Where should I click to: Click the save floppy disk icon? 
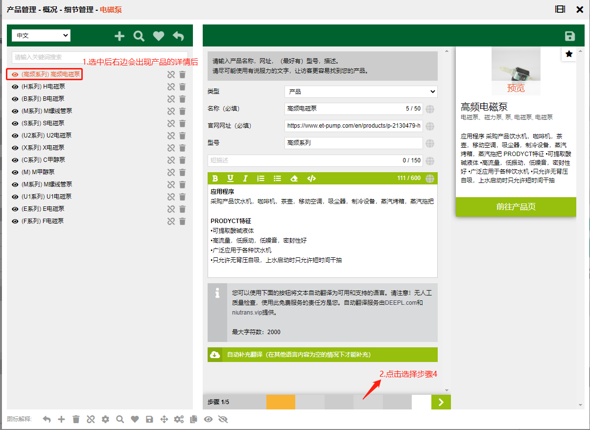point(569,36)
